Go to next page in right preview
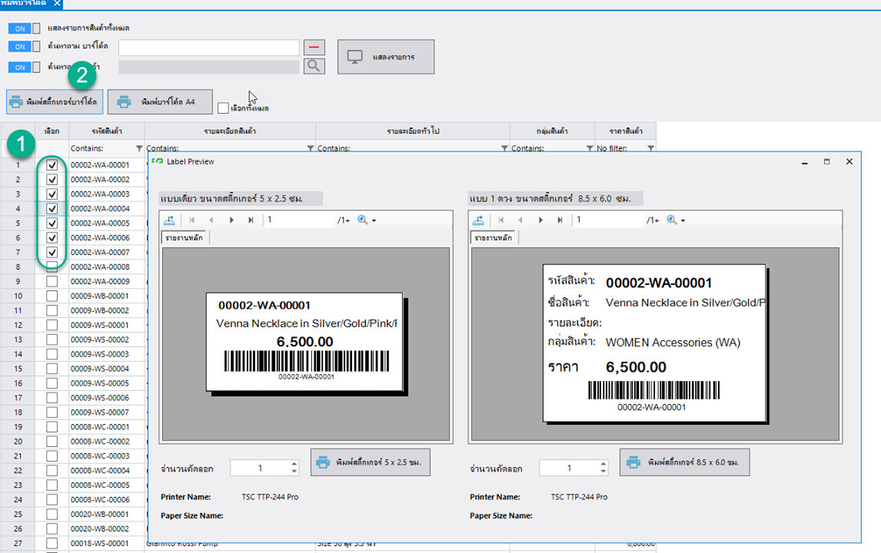Viewport: 881px width, 553px height. pyautogui.click(x=541, y=220)
